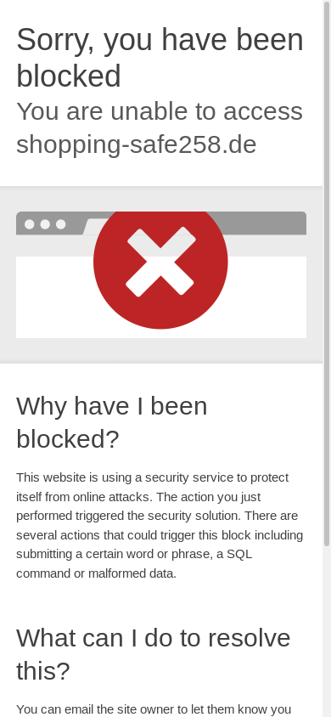
Task: Click the scrollbar track below the thumb
Action: pos(327,631)
